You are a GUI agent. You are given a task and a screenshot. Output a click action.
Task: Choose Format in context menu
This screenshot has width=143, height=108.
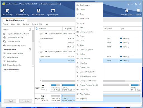point(89,10)
